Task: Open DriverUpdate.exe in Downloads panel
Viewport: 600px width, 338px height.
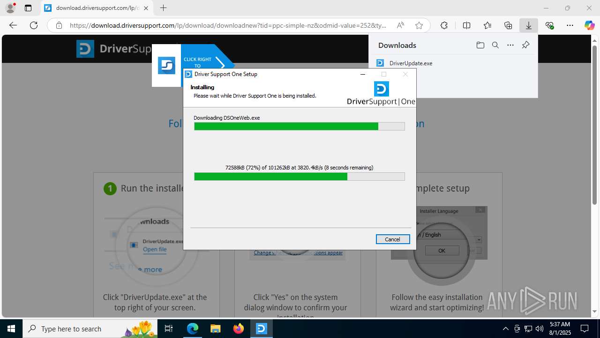Action: 411,63
